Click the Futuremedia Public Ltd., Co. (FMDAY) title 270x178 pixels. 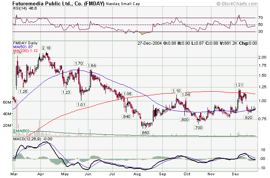[x=58, y=3]
